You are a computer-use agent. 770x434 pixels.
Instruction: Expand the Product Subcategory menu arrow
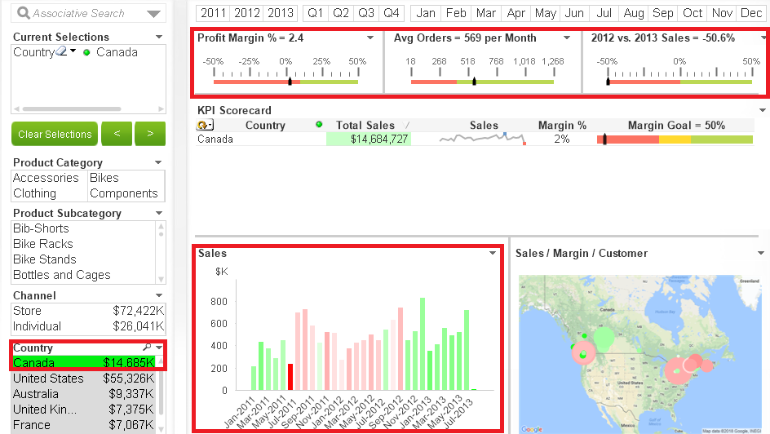[x=158, y=213]
